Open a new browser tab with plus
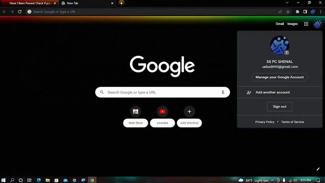Image resolution: width=325 pixels, height=183 pixels. pyautogui.click(x=121, y=3)
